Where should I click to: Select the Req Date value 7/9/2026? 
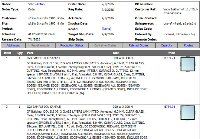[108, 10]
